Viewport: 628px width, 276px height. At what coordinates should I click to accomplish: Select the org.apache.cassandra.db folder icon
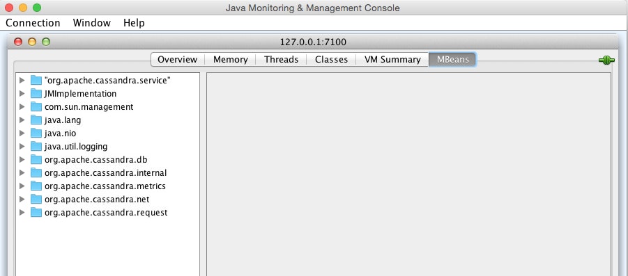[36, 159]
